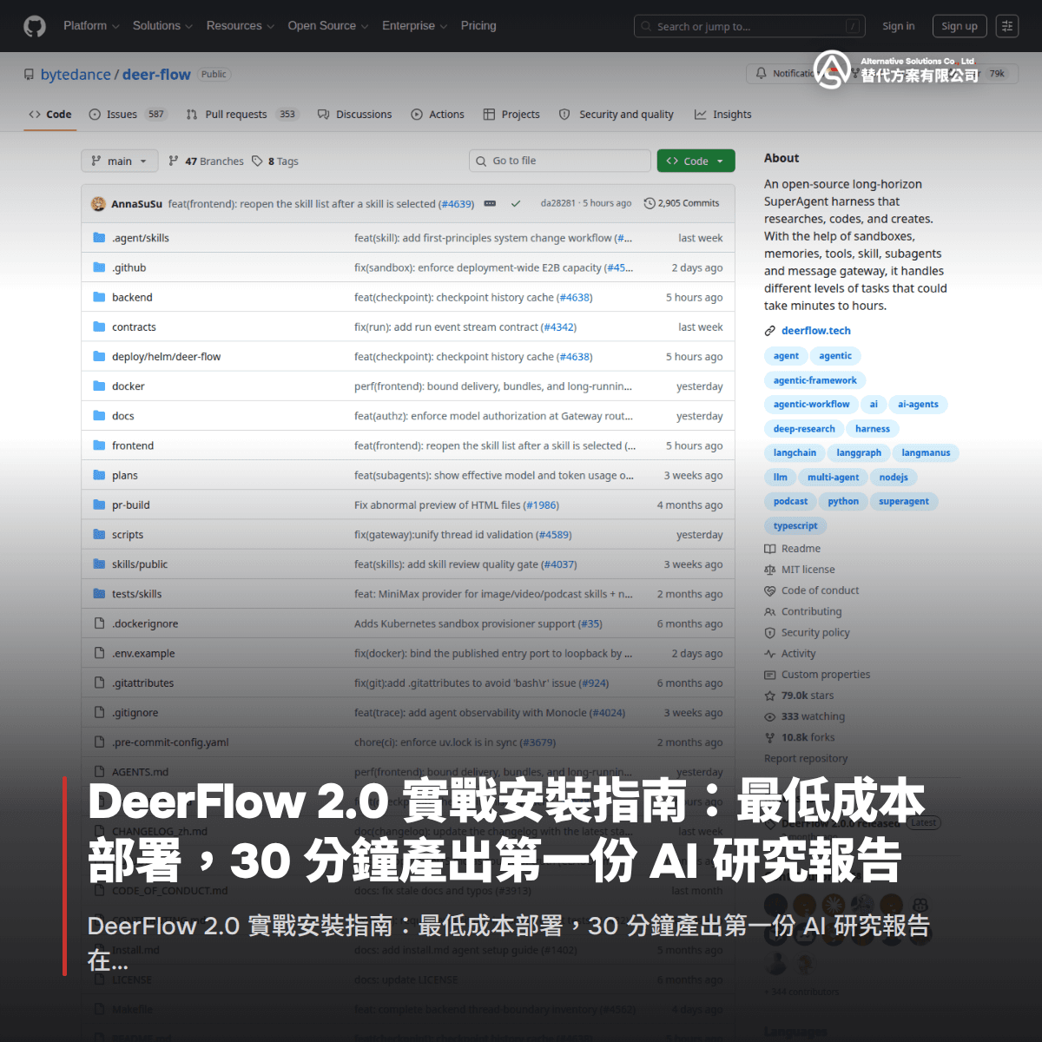Select the agentic-framework topic tag

[814, 380]
